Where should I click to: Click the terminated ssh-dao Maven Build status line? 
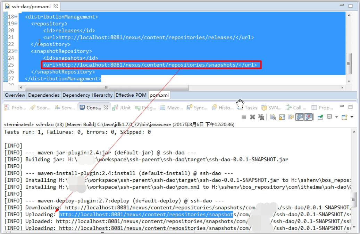[119, 124]
